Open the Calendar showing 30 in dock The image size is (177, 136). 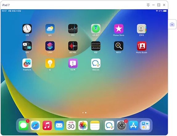coord(71,125)
